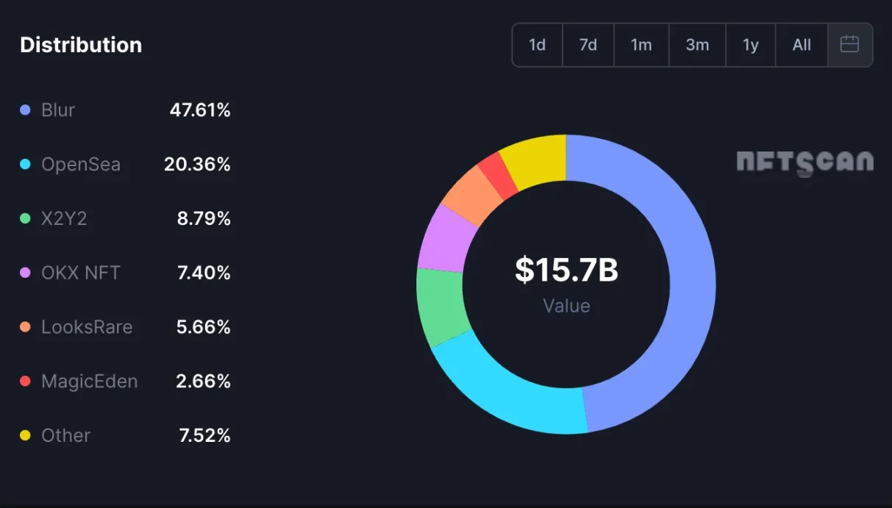Viewport: 892px width, 508px height.
Task: Toggle the OKX NFT legend entry
Action: click(x=80, y=273)
